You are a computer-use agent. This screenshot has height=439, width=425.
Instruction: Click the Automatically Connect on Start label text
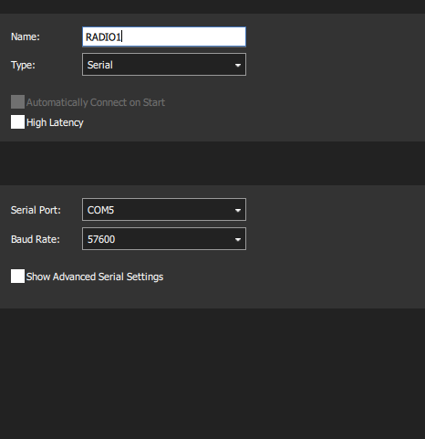[x=96, y=102]
